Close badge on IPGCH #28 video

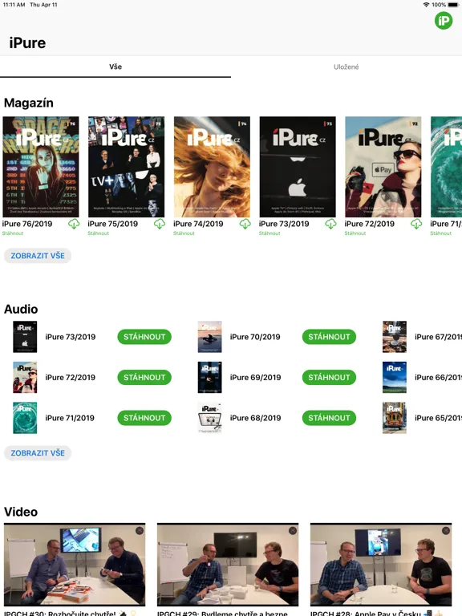445,531
